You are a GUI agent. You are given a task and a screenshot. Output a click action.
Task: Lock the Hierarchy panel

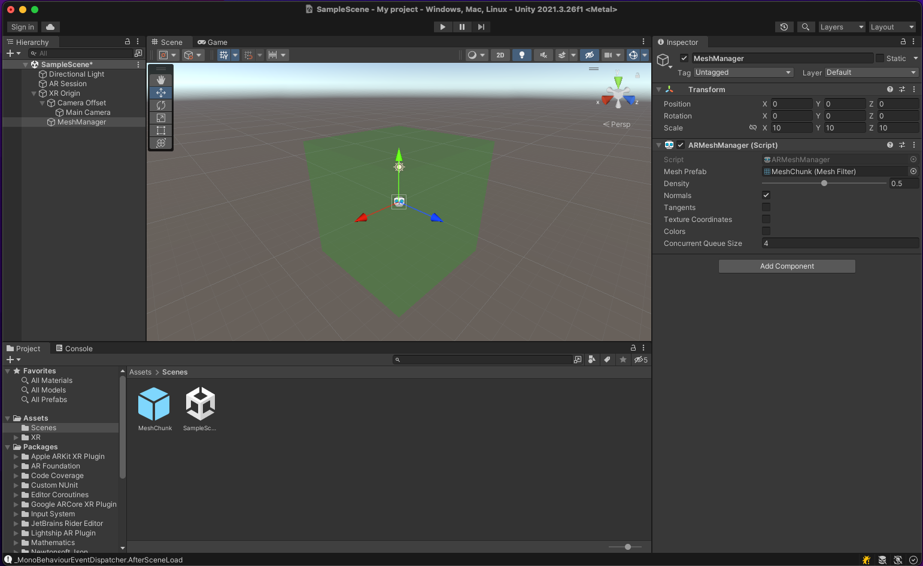coord(127,42)
